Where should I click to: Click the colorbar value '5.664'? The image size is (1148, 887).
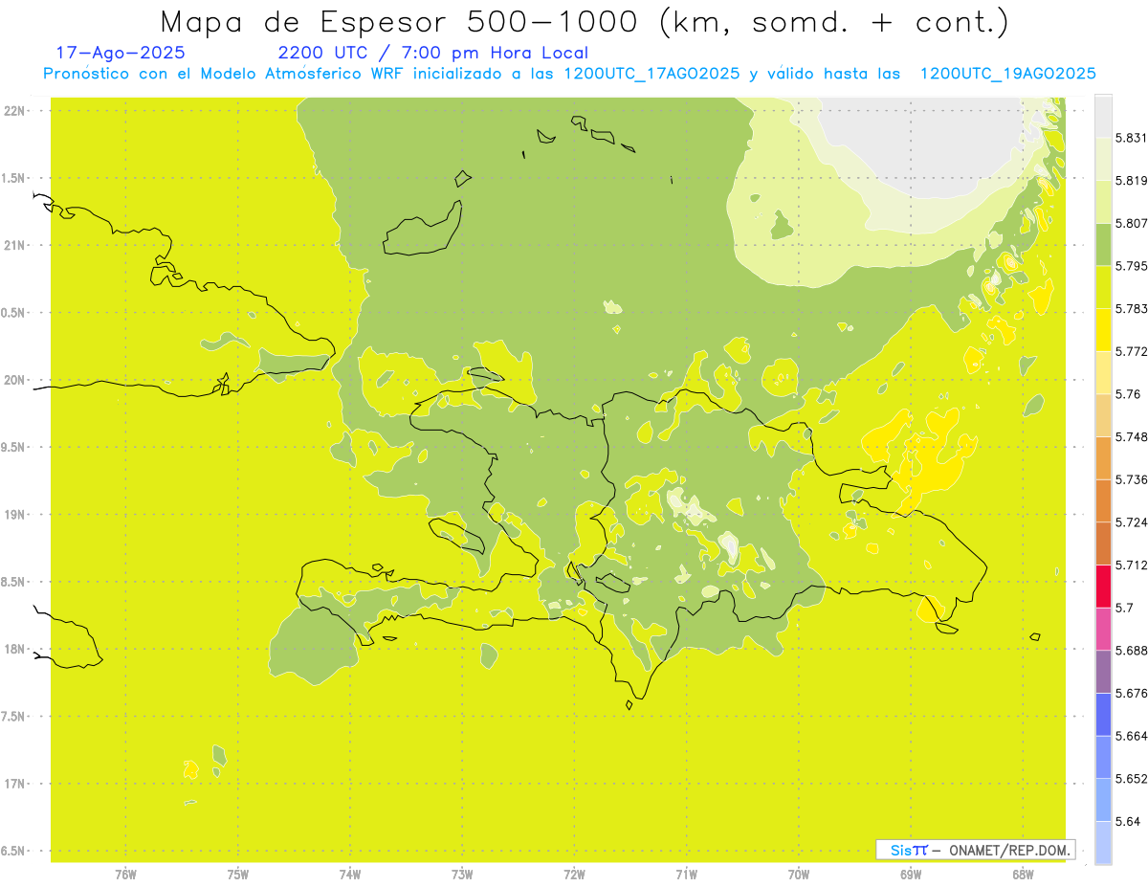(x=1131, y=736)
